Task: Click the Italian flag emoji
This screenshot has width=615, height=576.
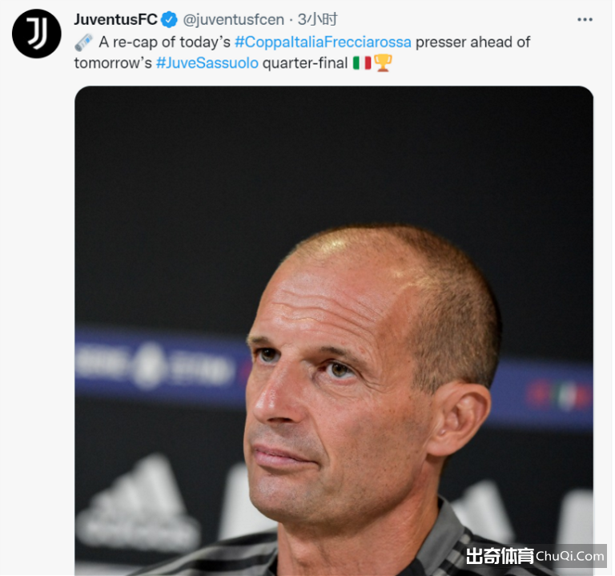Action: click(362, 62)
